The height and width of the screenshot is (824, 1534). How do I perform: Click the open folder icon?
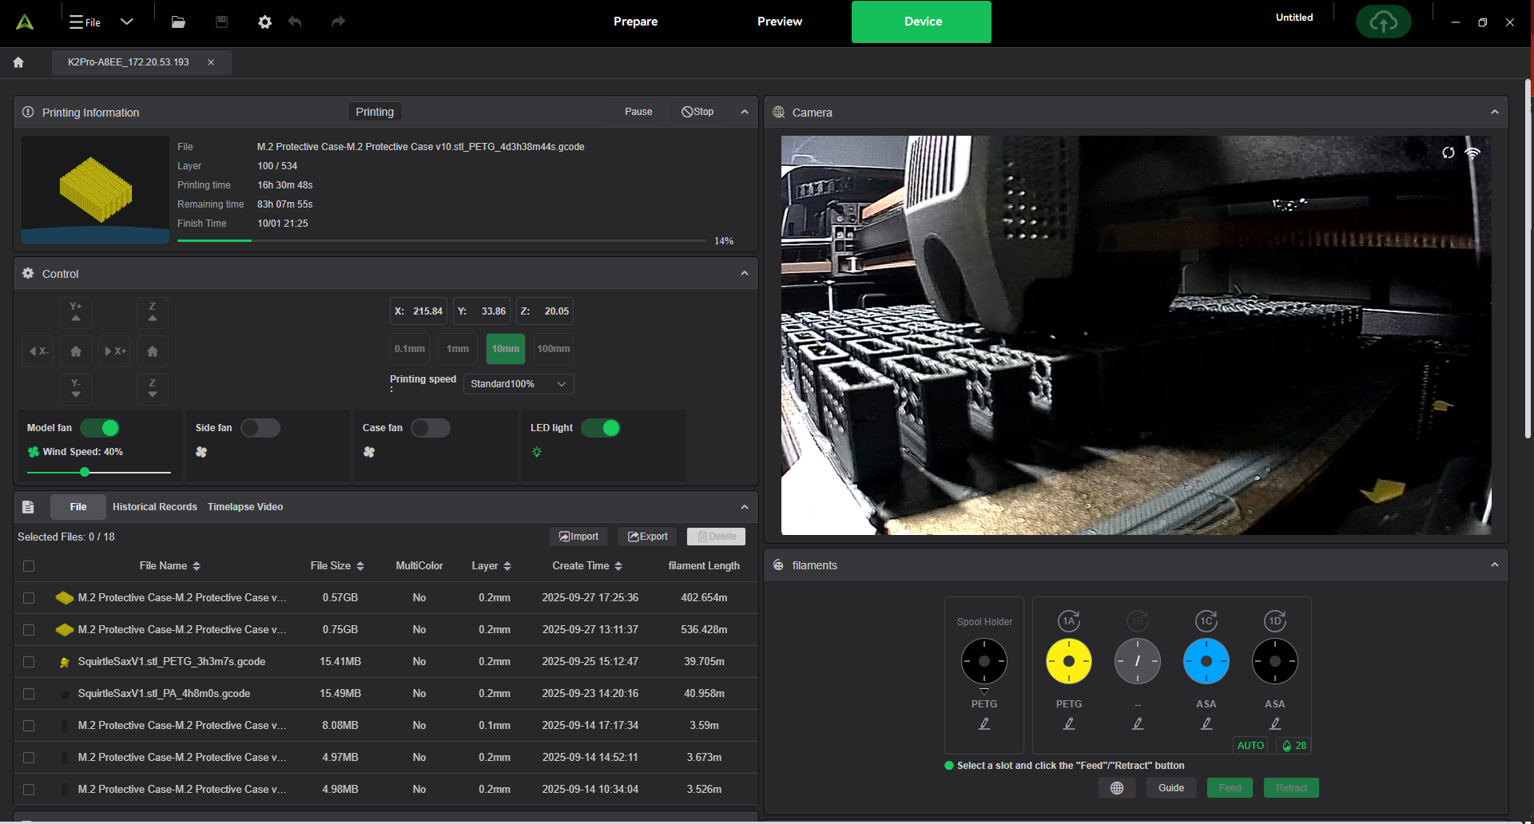coord(178,22)
